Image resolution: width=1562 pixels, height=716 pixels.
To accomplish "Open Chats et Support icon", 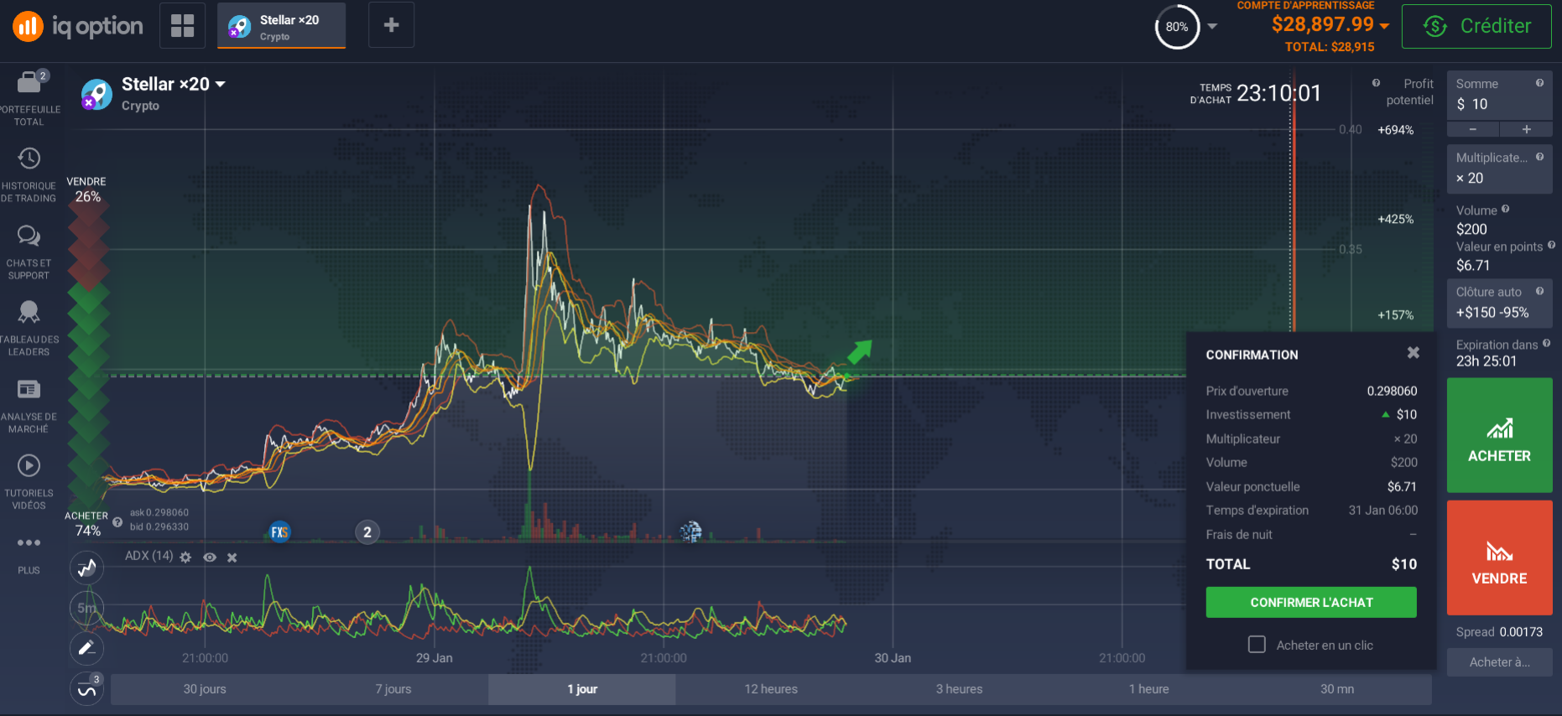I will (x=29, y=236).
